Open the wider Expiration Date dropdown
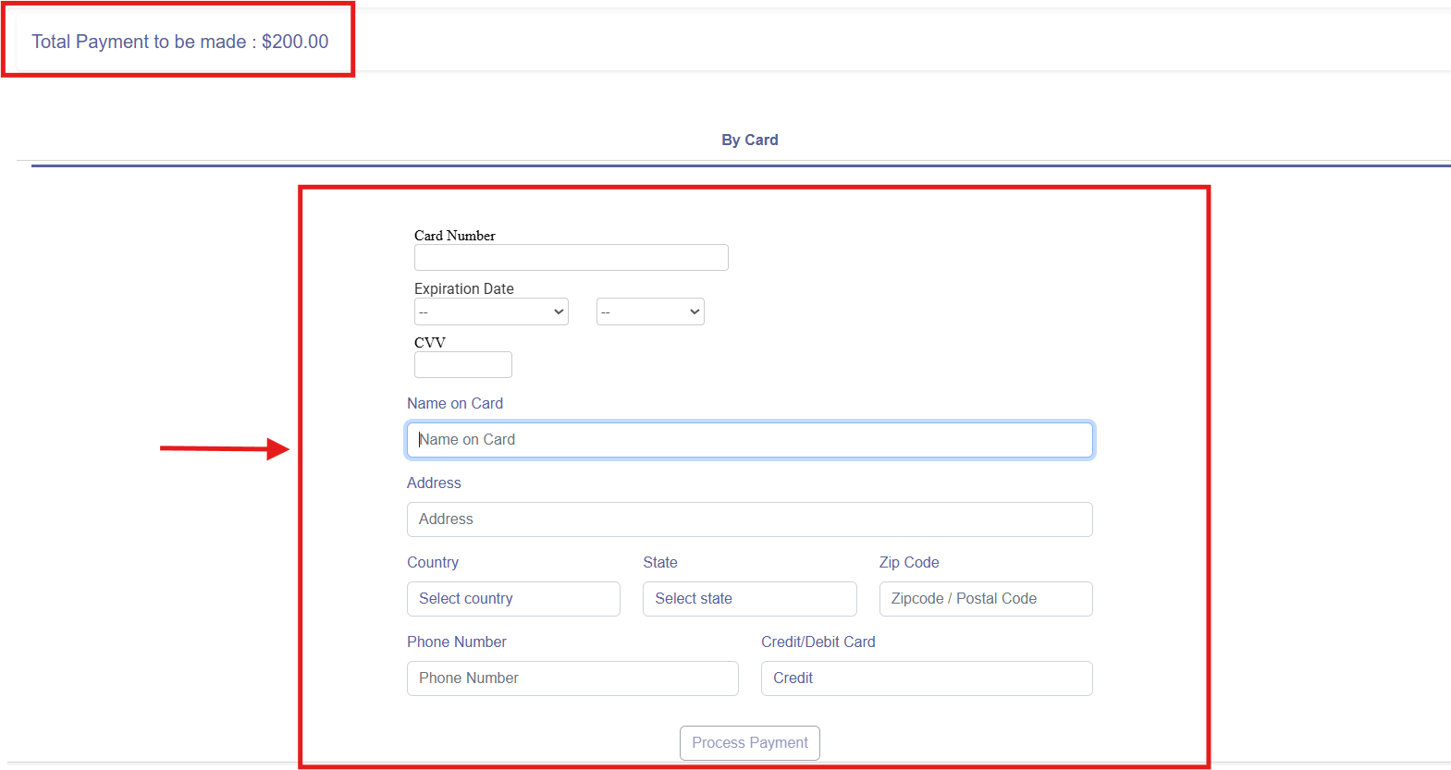 coord(491,312)
